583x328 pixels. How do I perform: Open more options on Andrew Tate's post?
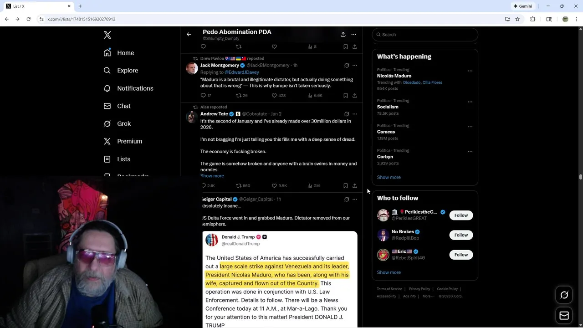[x=355, y=114]
